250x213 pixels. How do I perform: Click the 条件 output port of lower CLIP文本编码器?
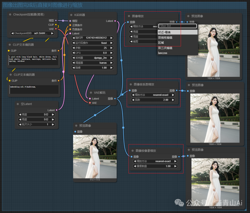click(x=58, y=81)
